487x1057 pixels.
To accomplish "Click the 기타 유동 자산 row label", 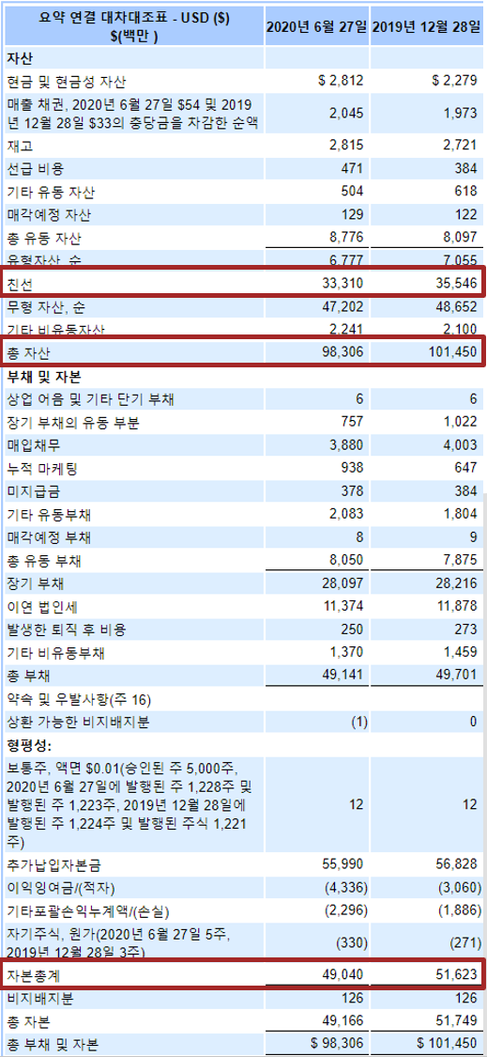I will [51, 192].
